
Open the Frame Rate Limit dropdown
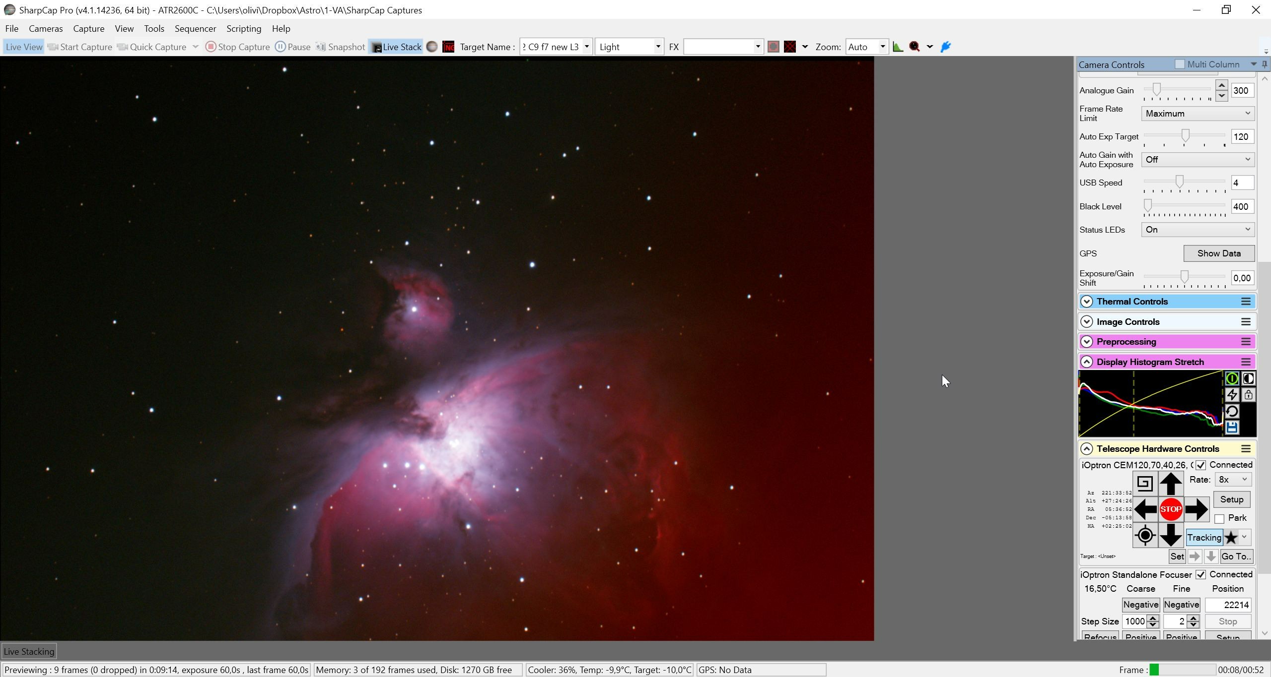point(1198,114)
